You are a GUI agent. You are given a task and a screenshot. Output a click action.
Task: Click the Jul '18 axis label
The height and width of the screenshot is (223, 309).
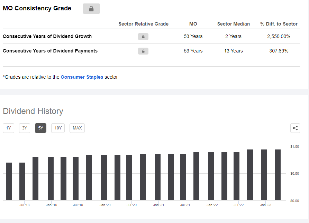coord(25,205)
